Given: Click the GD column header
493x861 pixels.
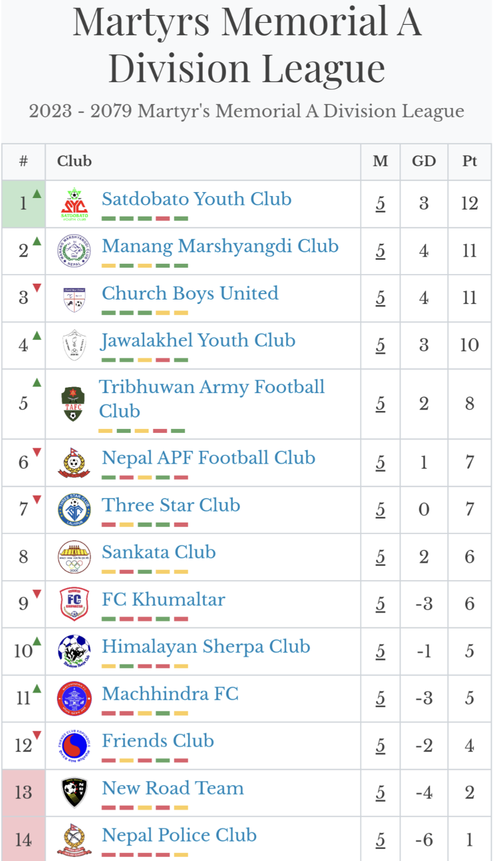Looking at the screenshot, I should point(424,161).
